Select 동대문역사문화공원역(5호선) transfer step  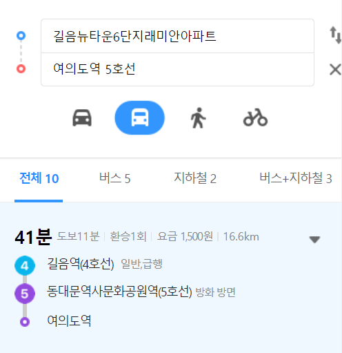coord(119,292)
